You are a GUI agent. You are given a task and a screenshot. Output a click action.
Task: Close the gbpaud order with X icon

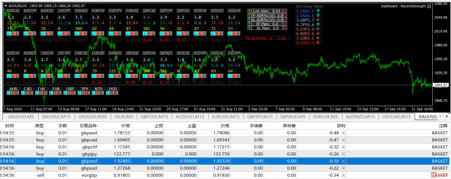pos(344,133)
